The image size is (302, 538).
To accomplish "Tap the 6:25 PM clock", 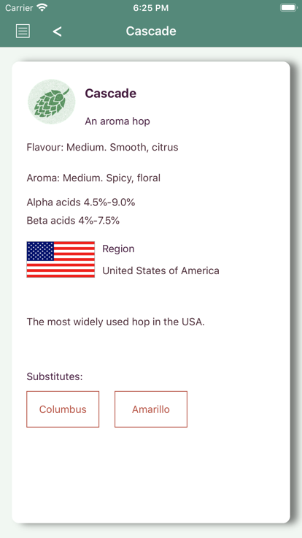I will 151,8.
